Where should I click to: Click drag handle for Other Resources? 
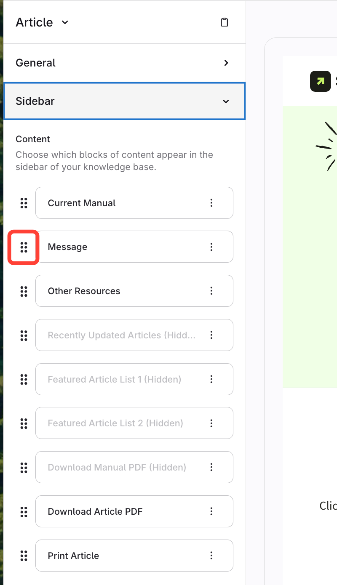pos(24,291)
